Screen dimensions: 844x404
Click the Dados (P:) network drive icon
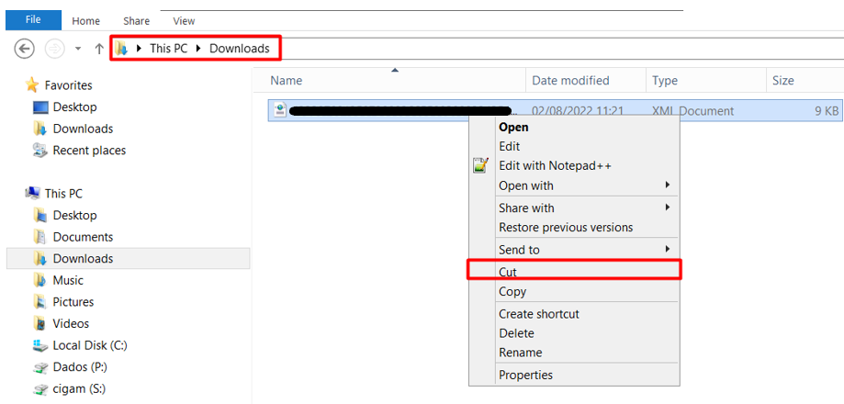click(x=40, y=367)
